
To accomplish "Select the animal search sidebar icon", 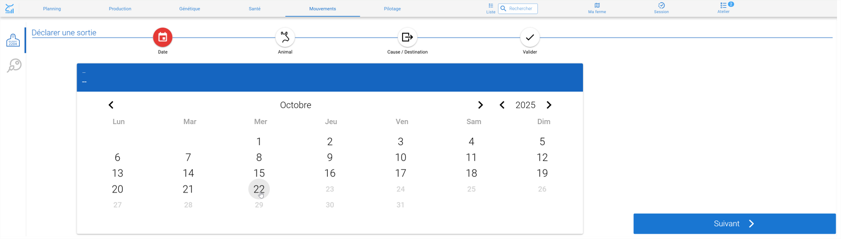I will pos(14,66).
